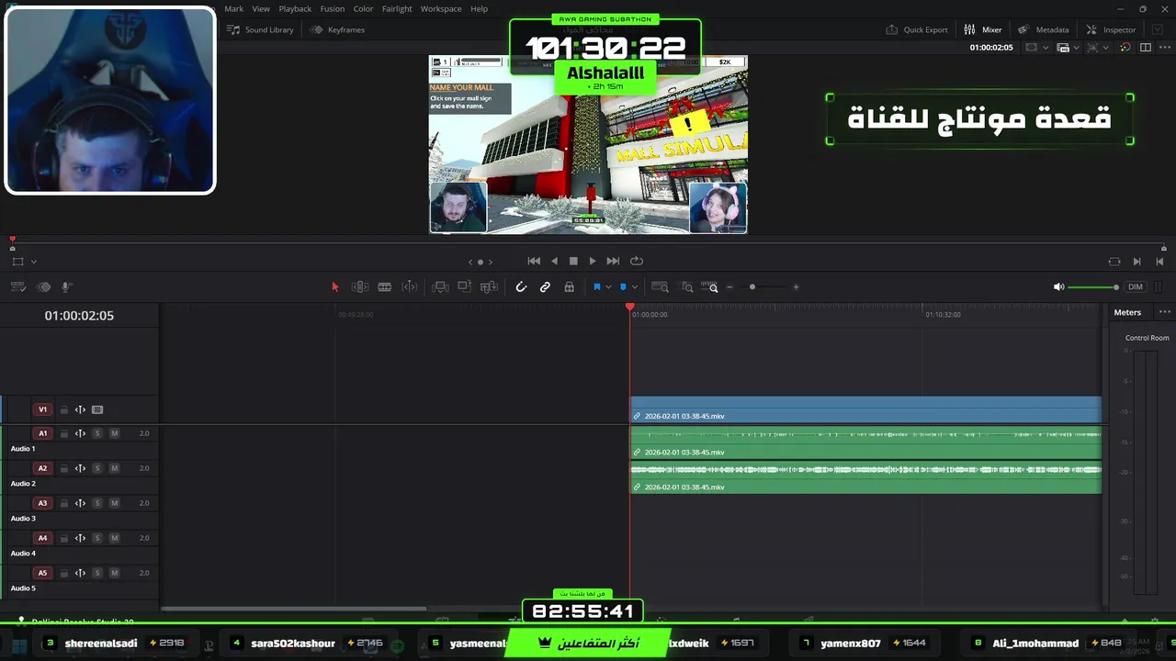Open the Sound Library panel
The image size is (1176, 661).
pyautogui.click(x=260, y=29)
